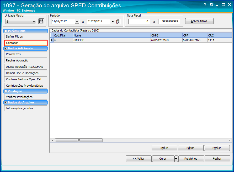Open Verificar invalidações

tap(25, 97)
